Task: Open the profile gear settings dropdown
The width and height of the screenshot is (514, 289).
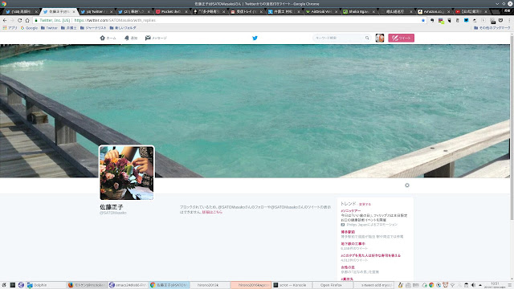Action: pos(407,185)
